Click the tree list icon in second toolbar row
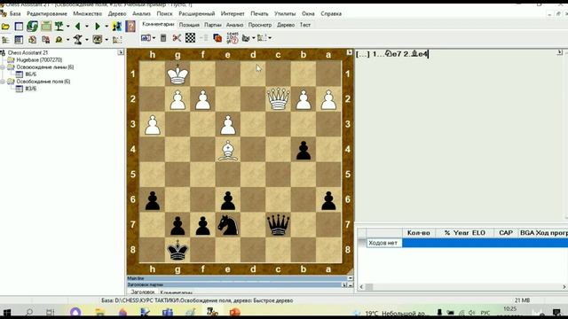 tap(5, 39)
